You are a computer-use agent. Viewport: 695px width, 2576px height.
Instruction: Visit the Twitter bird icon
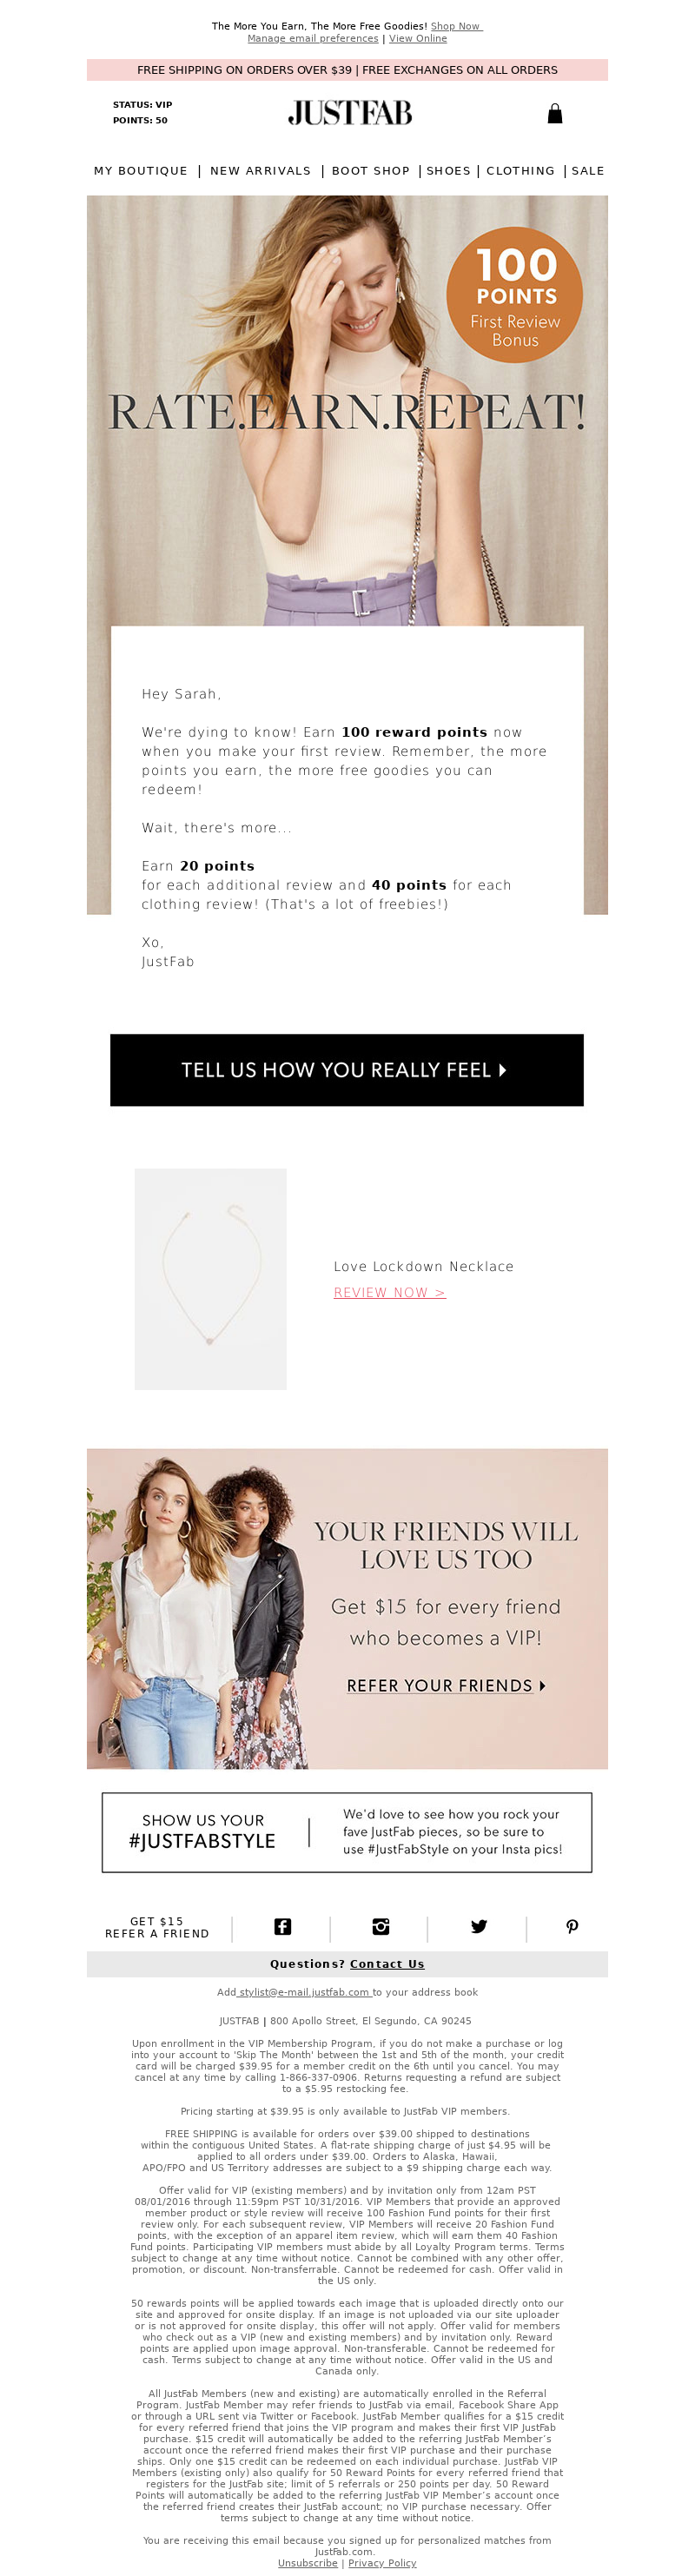(x=479, y=1926)
